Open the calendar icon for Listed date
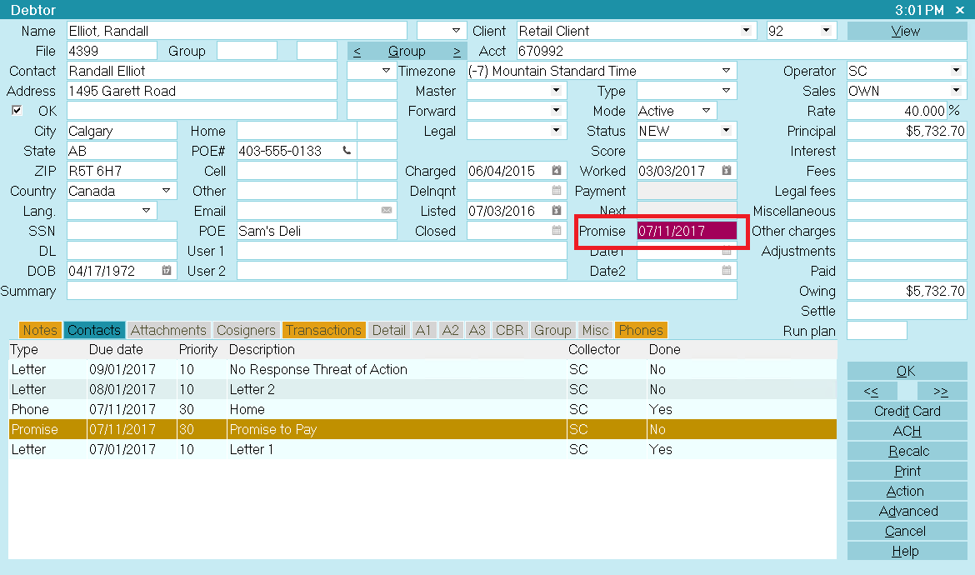Screen dimensions: 975x575 coord(557,211)
